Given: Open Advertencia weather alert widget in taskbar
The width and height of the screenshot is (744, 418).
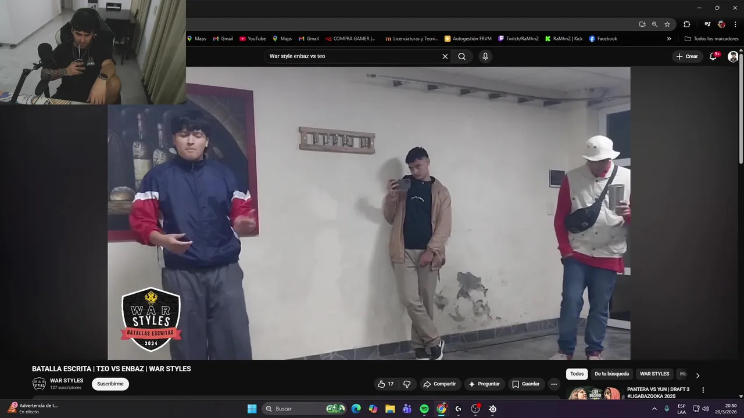Looking at the screenshot, I should point(32,408).
